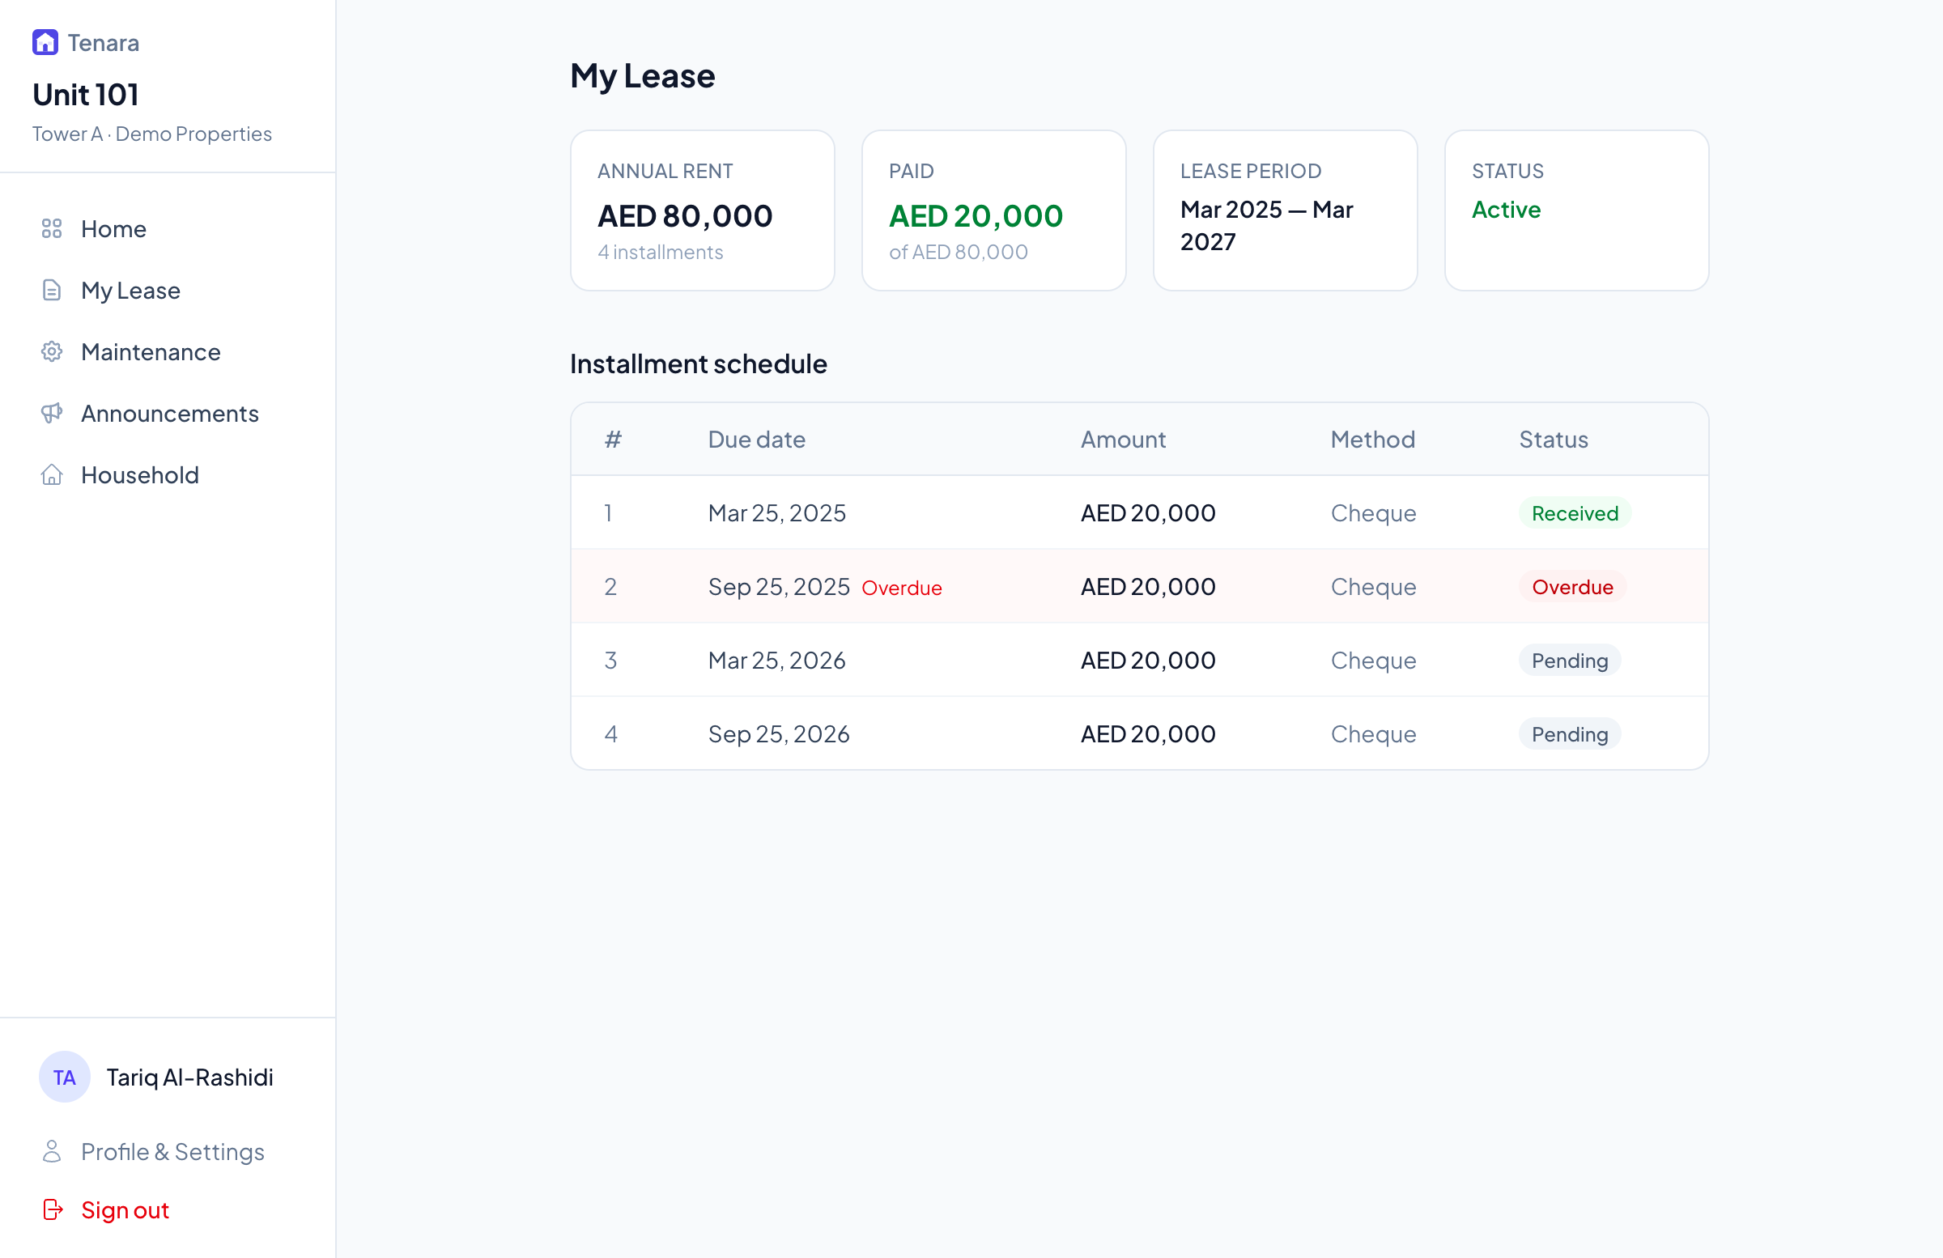1943x1258 pixels.
Task: Select the Home grid icon in sidebar
Action: coord(52,228)
